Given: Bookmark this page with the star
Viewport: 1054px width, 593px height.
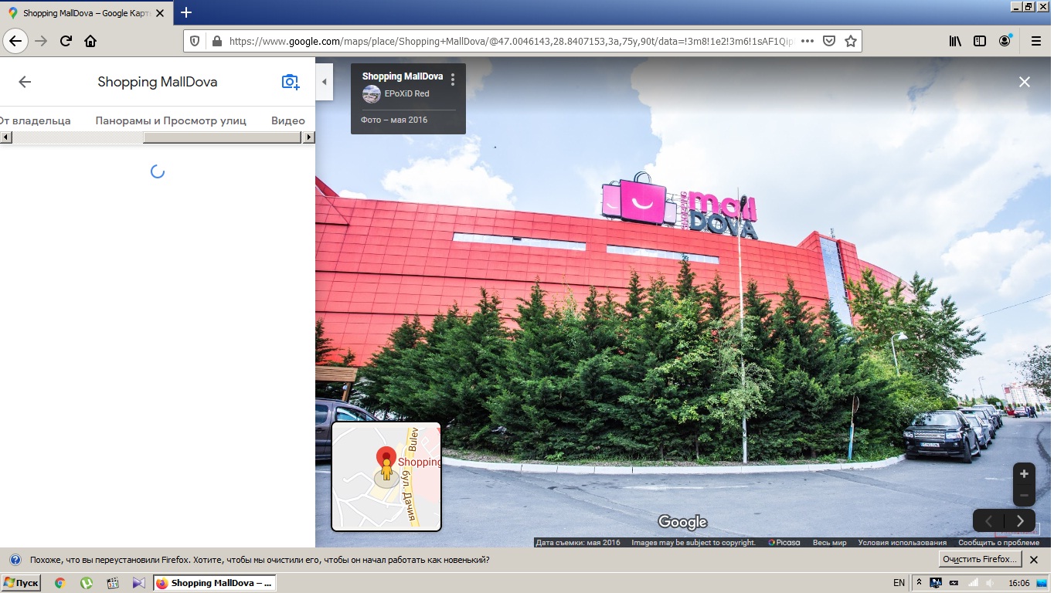Looking at the screenshot, I should click(851, 41).
